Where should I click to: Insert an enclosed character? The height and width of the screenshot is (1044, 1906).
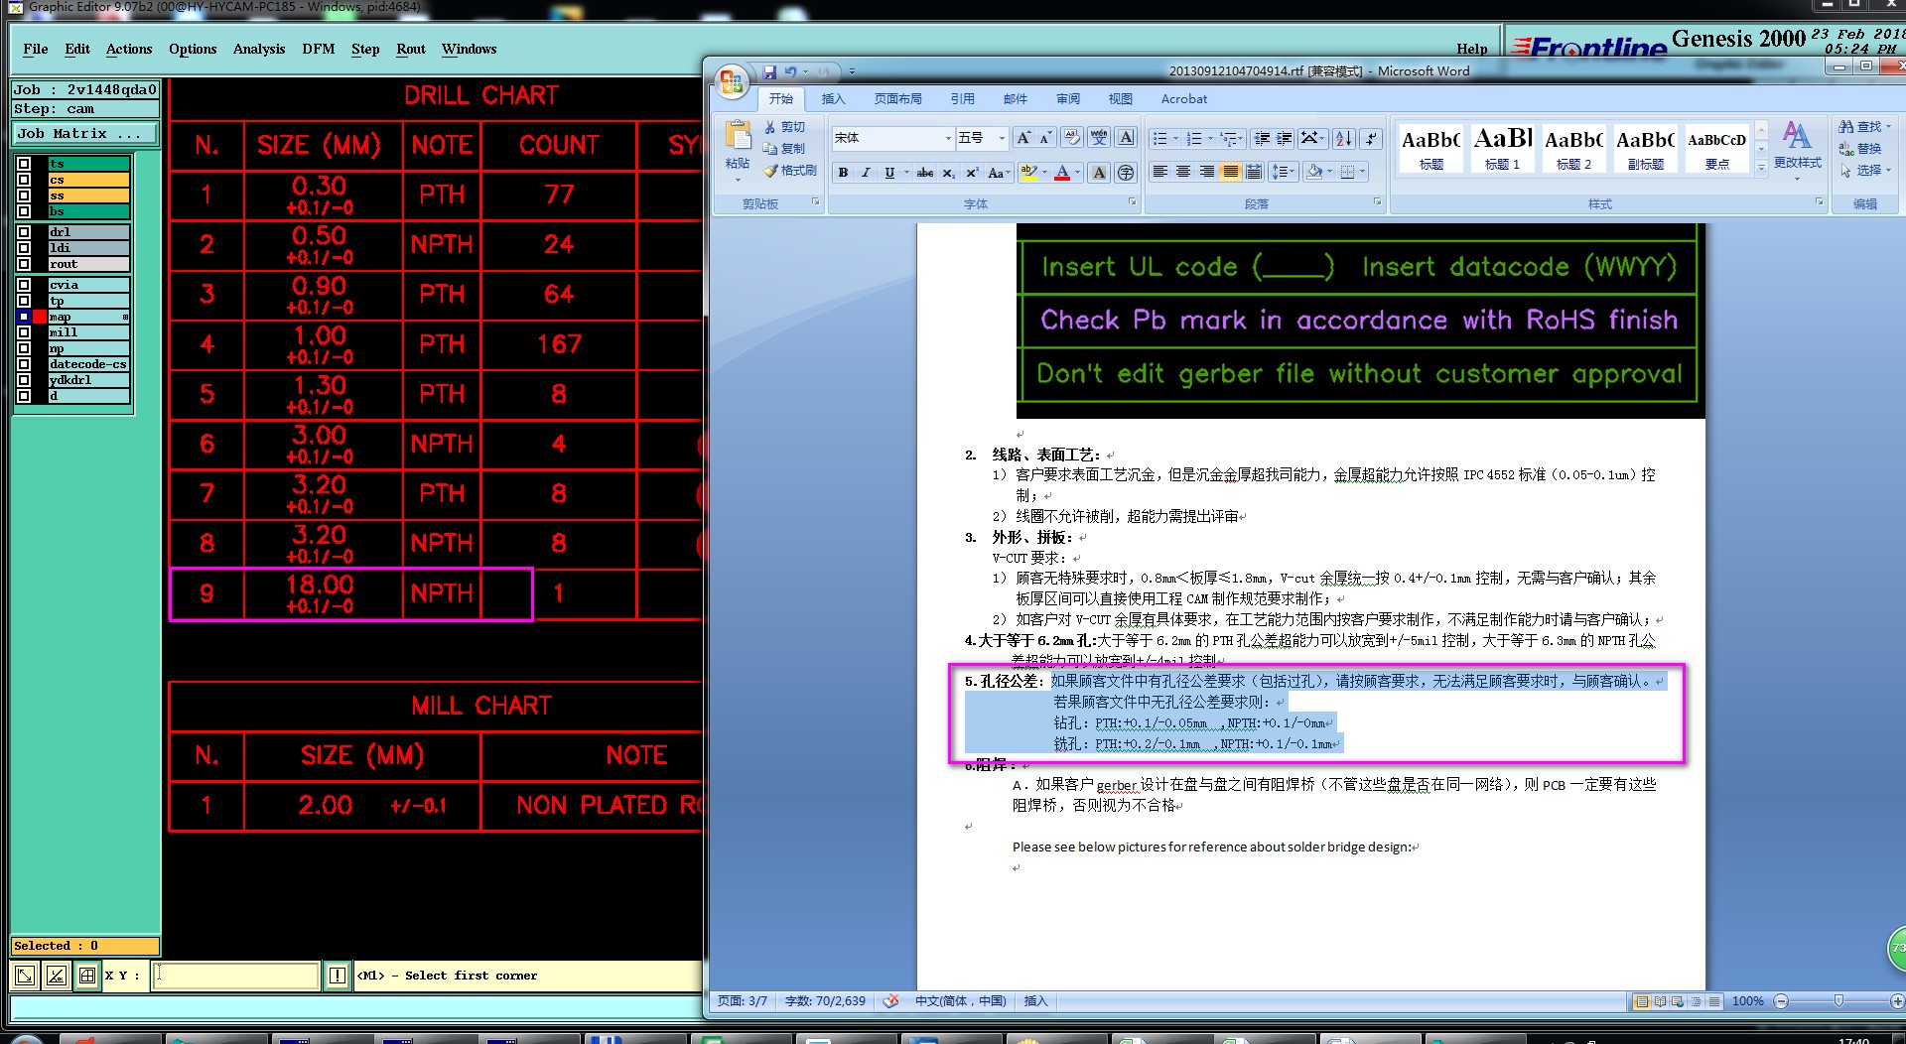pyautogui.click(x=1126, y=173)
